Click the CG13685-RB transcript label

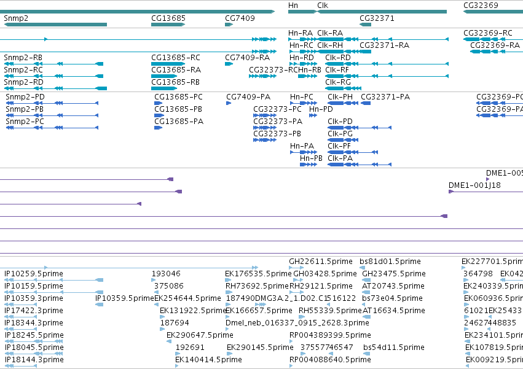pos(175,82)
